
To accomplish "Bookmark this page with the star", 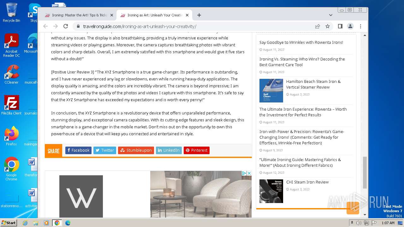I will [328, 26].
